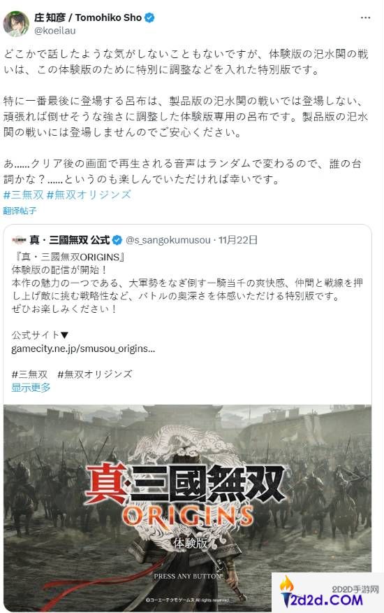Click the 11月22日 timestamp
This screenshot has height=613, width=384.
(238, 240)
